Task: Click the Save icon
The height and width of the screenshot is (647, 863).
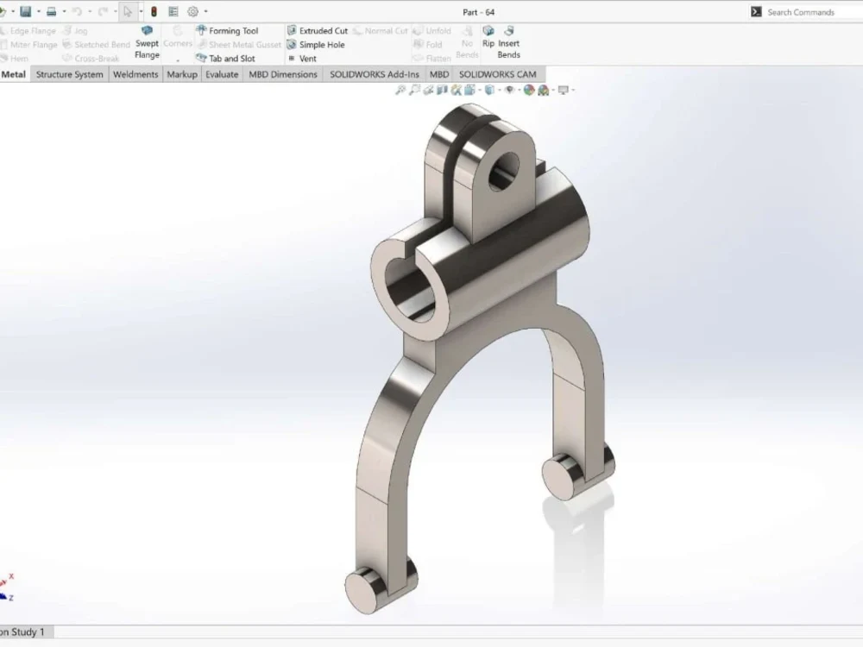Action: (25, 11)
